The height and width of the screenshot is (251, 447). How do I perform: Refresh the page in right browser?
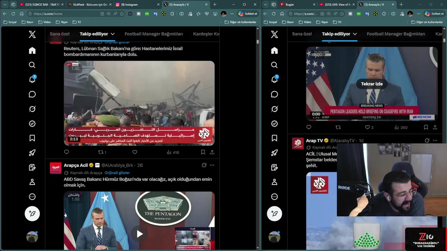273,14
